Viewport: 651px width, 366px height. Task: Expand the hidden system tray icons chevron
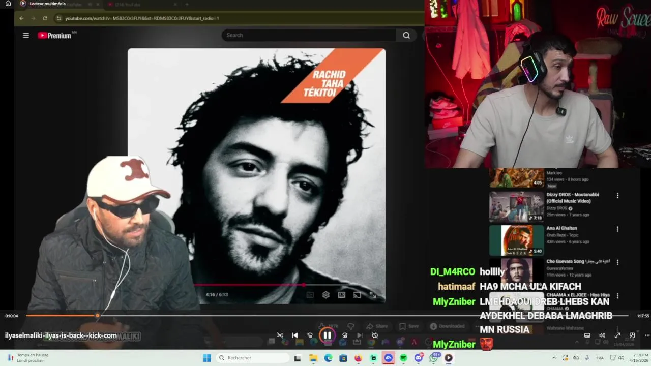click(x=554, y=358)
